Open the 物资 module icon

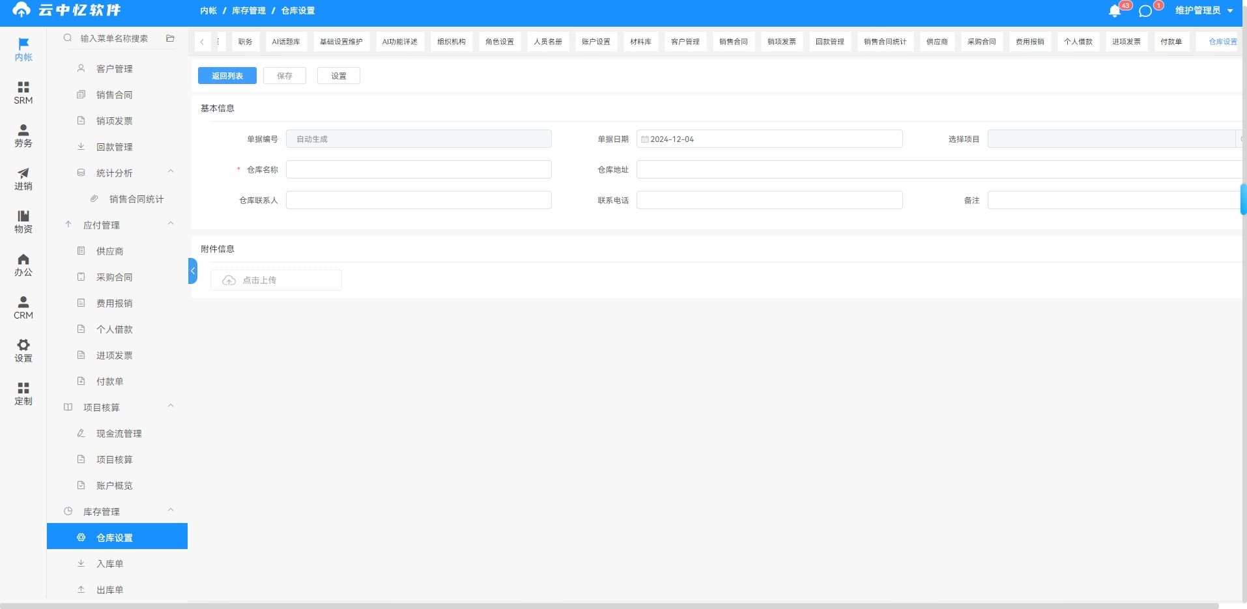23,222
